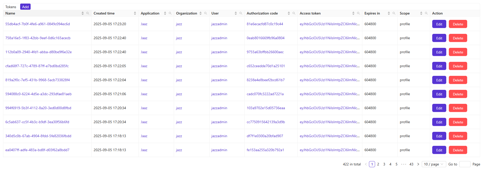The image size is (483, 170).
Task: Open search filter for Access token
Action: [358, 13]
